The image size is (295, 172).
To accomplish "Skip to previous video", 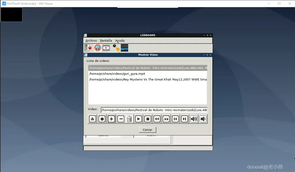I will [175, 119].
